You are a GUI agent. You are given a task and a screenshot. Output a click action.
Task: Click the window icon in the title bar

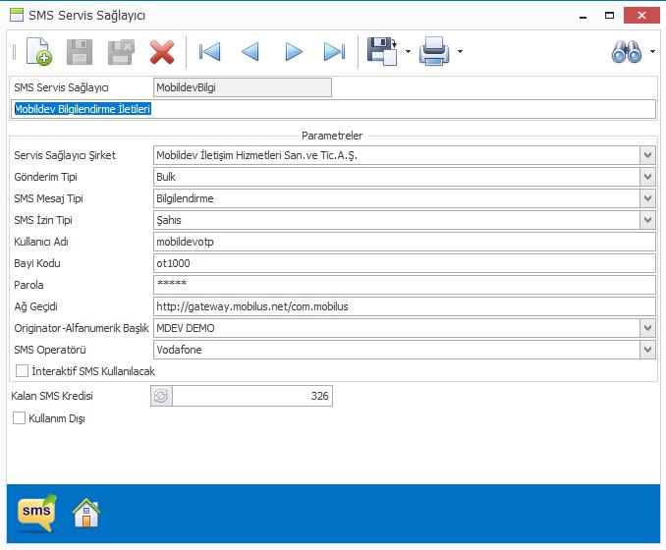17,15
